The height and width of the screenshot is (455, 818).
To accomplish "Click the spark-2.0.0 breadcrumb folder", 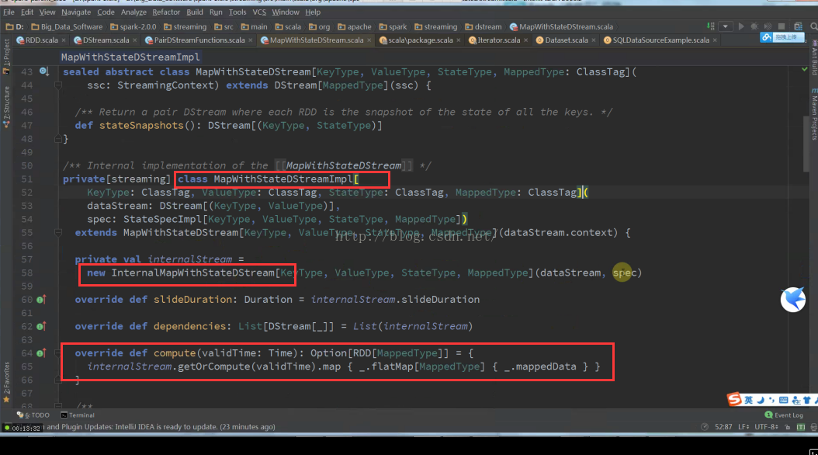I will tap(133, 26).
